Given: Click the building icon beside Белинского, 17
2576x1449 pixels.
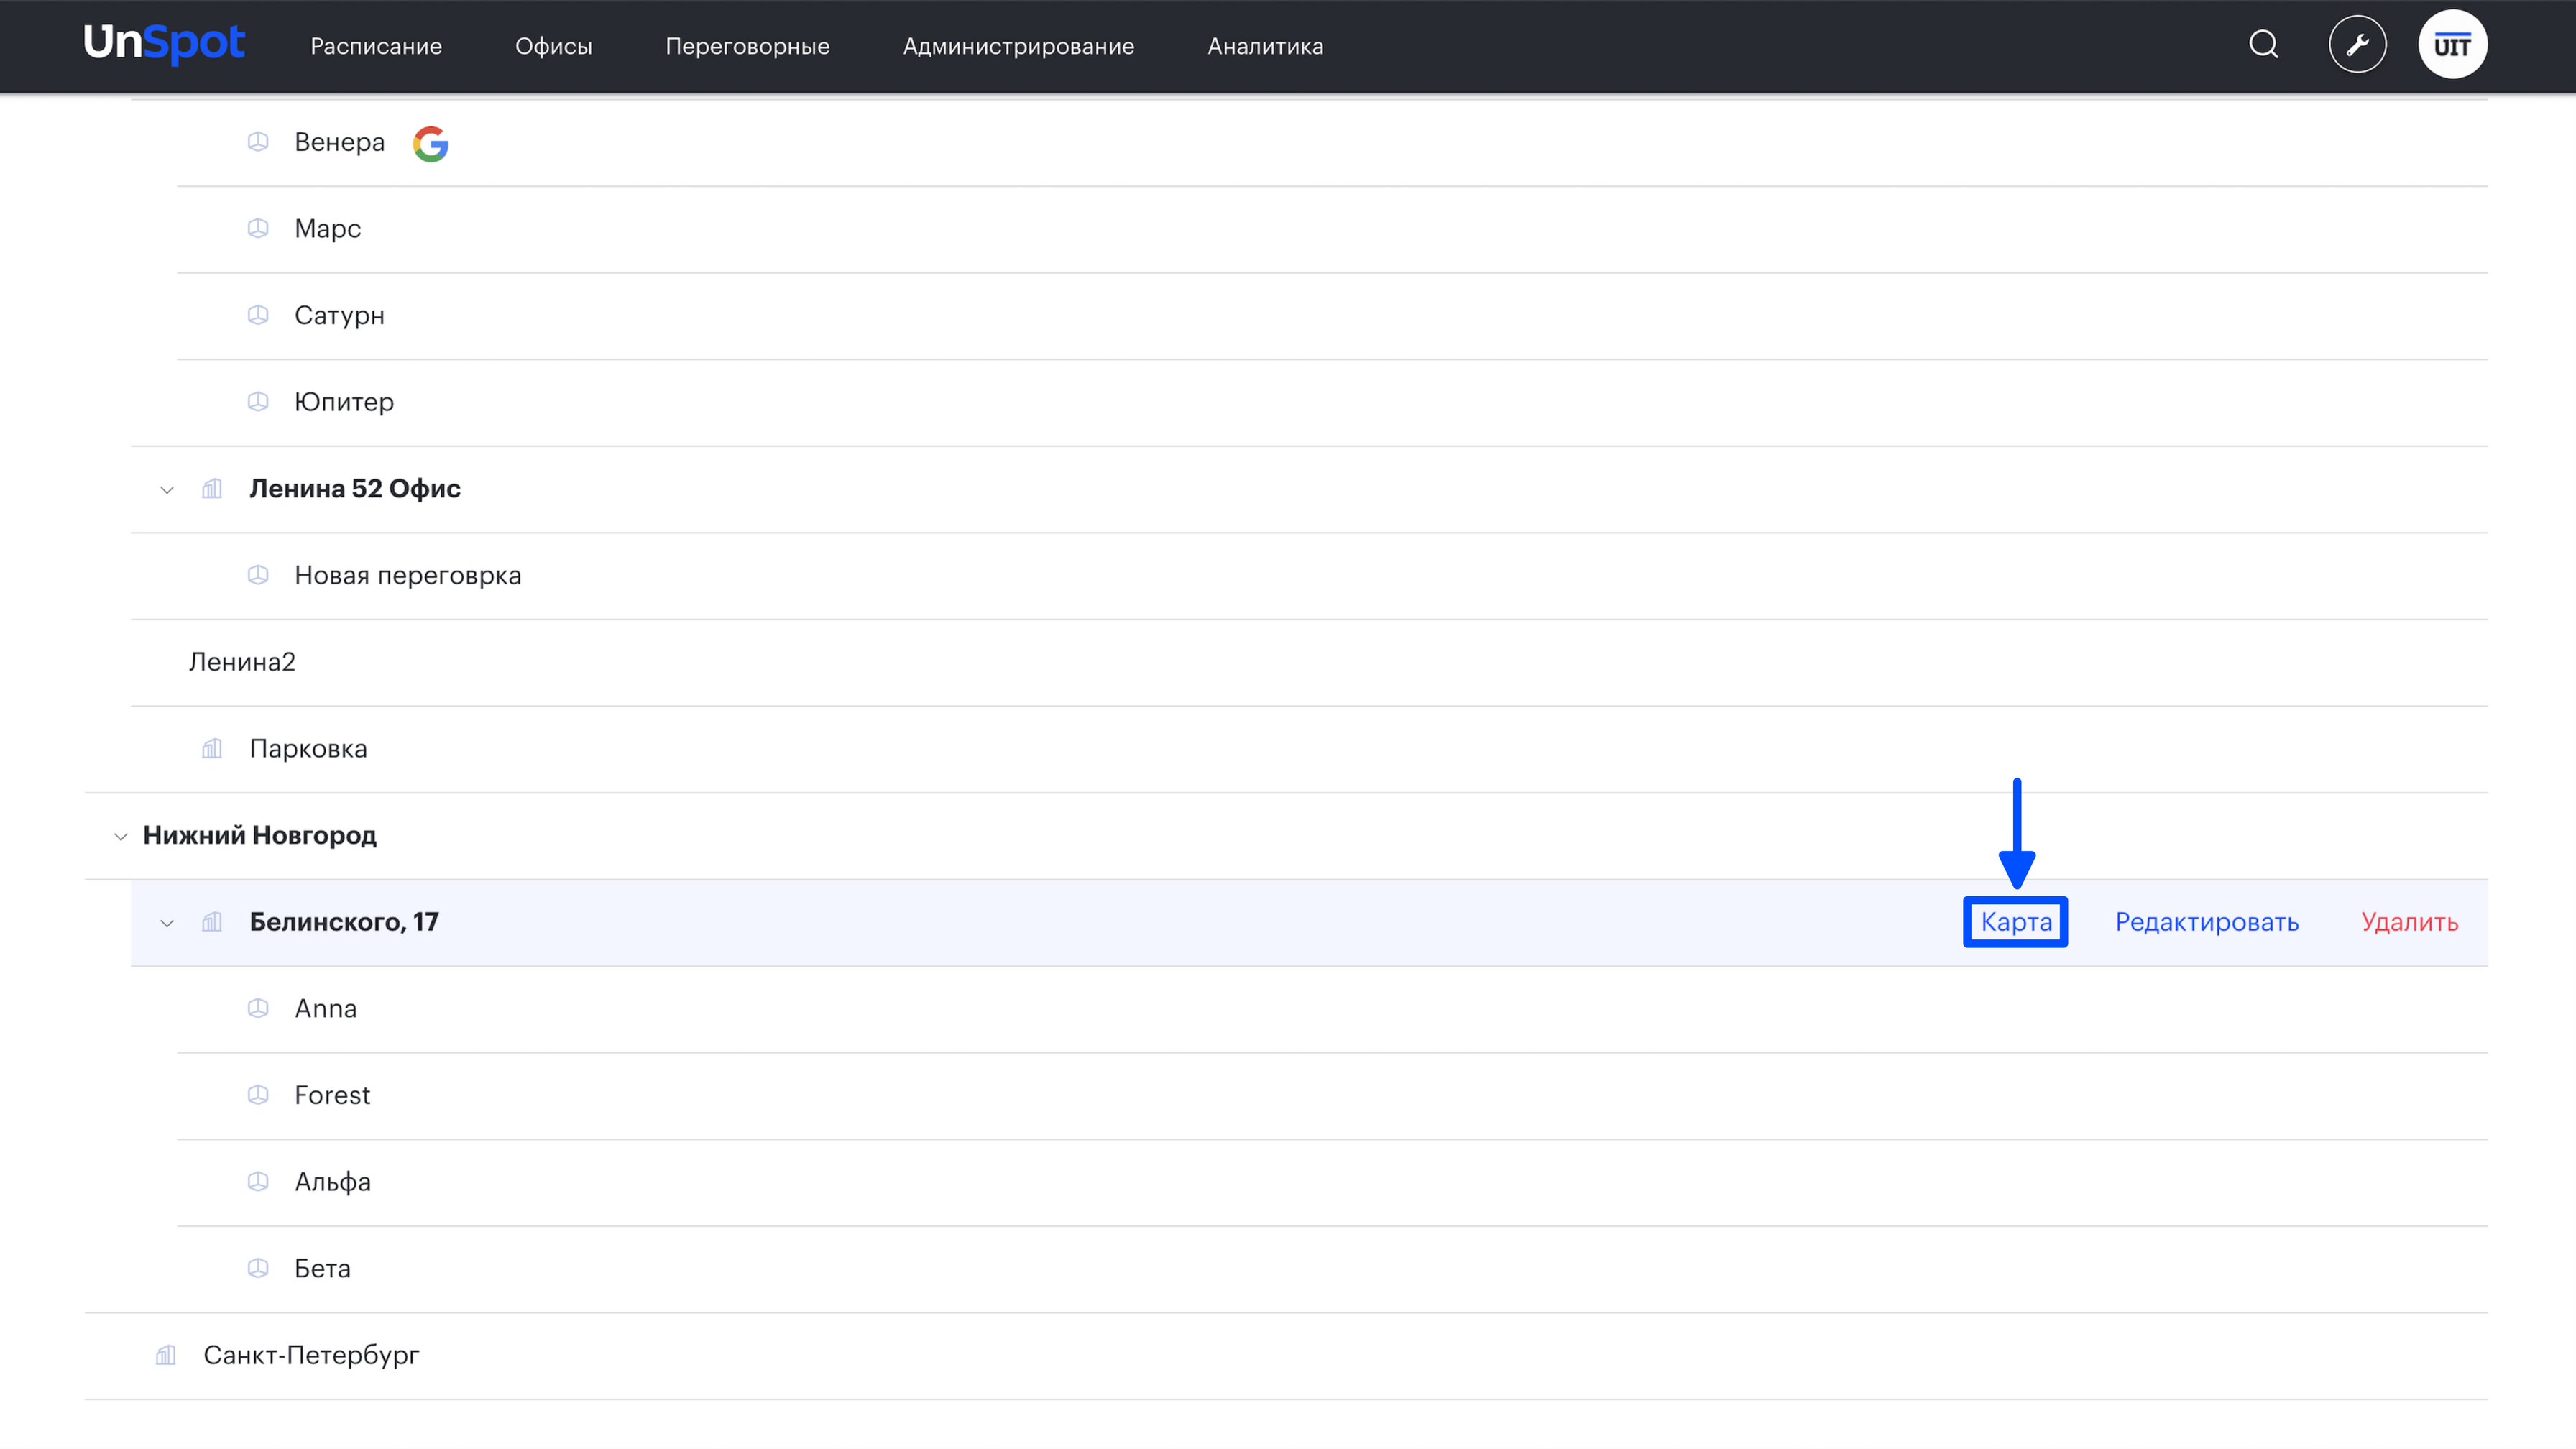Looking at the screenshot, I should (x=212, y=922).
